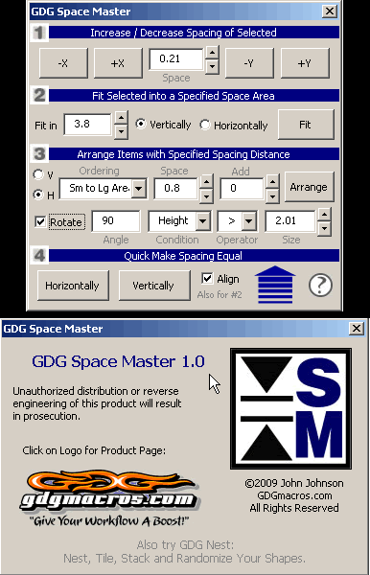This screenshot has height=575, width=370.
Task: Click the Also try GDG Nest text
Action: tap(185, 545)
